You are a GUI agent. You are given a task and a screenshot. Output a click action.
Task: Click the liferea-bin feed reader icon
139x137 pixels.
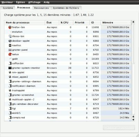click(10, 36)
